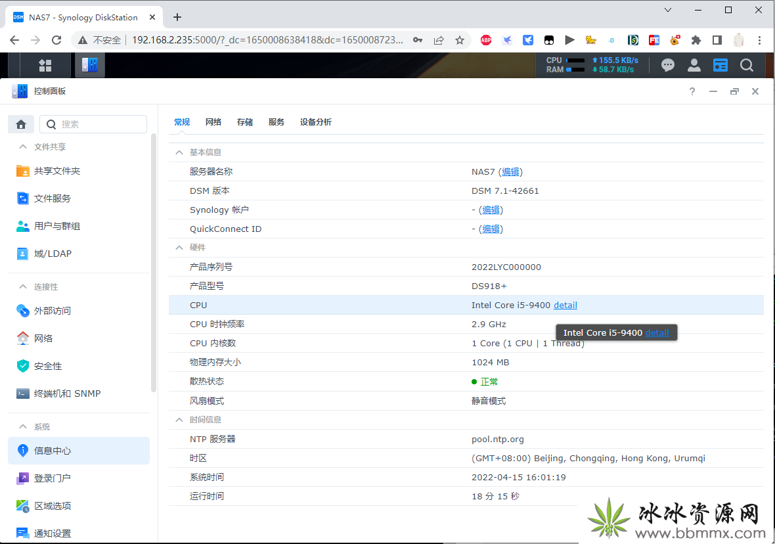This screenshot has height=544, width=775.
Task: Open Notification settings (通知设置) in sidebar
Action: click(x=79, y=533)
